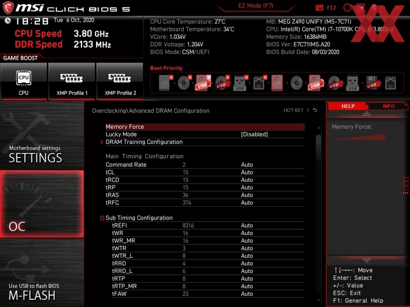
Task: Select the highlighted UEFI USB hard disk boot icon
Action: [203, 83]
